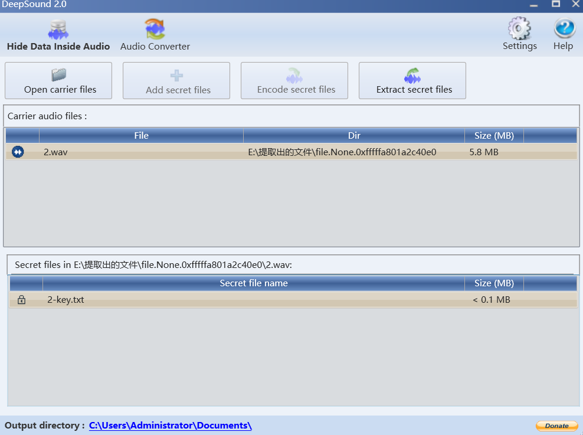Click the Secret file name column header
583x435 pixels.
click(x=254, y=283)
